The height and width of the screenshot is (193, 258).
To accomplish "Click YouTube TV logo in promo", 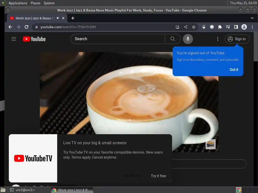I will pyautogui.click(x=33, y=158).
